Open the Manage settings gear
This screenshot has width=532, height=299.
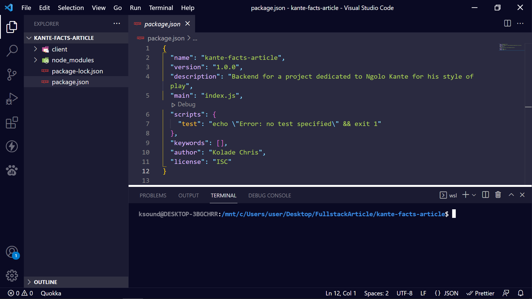(x=12, y=276)
